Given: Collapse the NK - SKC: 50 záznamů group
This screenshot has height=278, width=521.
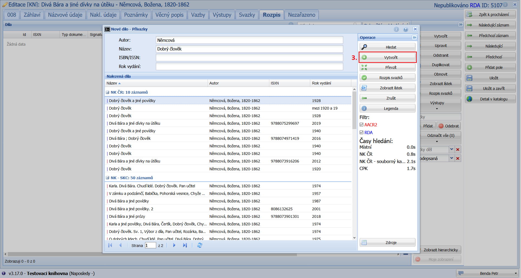Looking at the screenshot, I should 107,178.
